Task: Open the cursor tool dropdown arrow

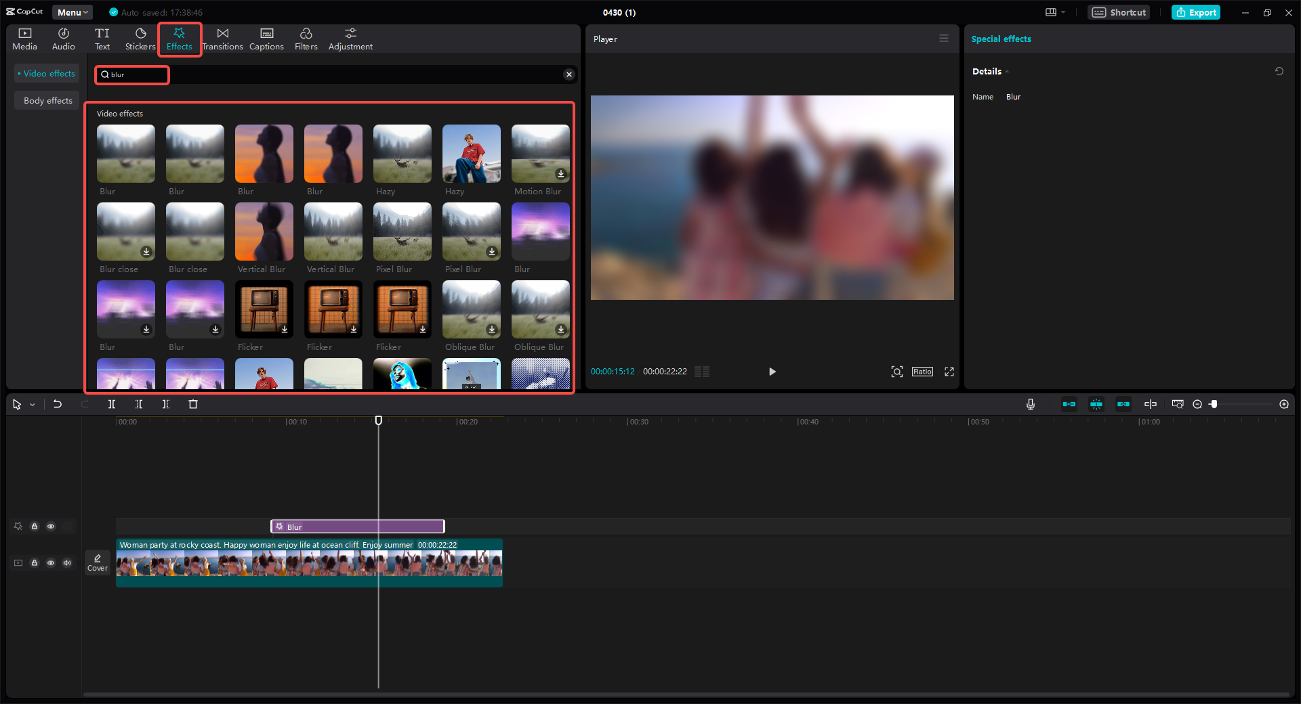Action: (x=31, y=404)
